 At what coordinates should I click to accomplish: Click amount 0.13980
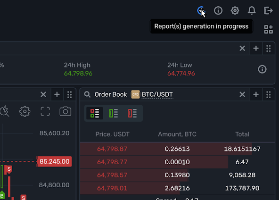(x=177, y=175)
